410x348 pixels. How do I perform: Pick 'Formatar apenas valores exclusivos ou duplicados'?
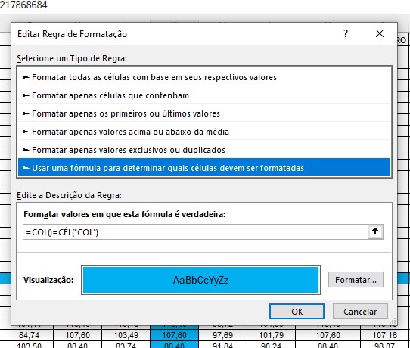(204, 150)
